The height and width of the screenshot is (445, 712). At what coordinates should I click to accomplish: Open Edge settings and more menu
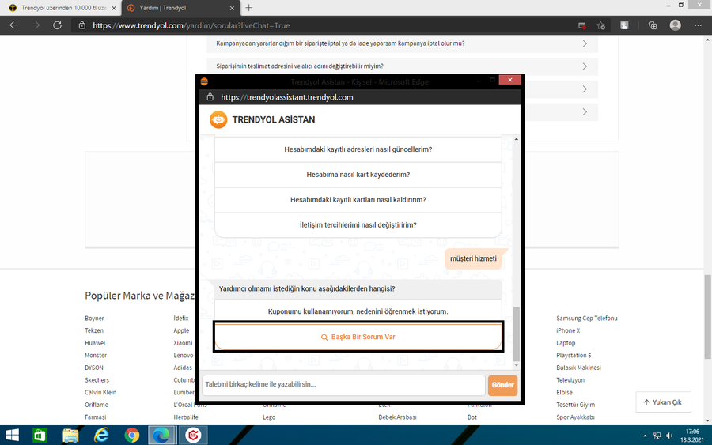click(698, 25)
